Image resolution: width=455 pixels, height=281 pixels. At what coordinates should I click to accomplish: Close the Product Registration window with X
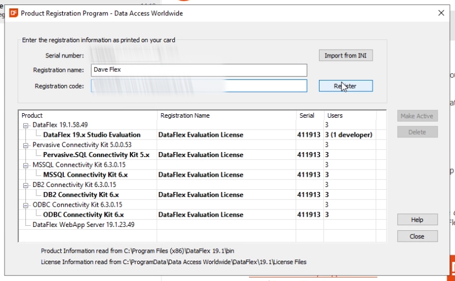(441, 13)
